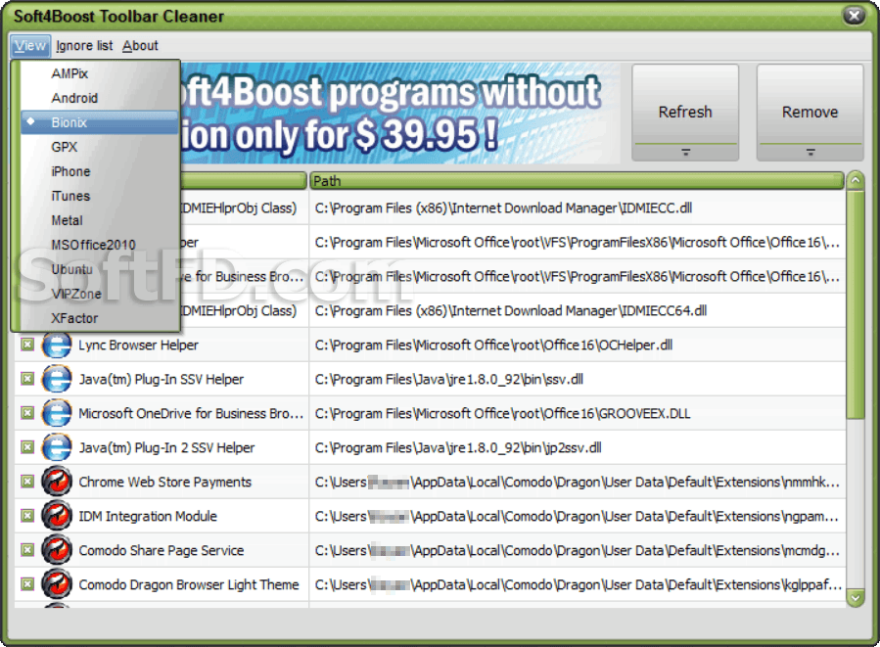
Task: Open the View menu
Action: (x=30, y=45)
